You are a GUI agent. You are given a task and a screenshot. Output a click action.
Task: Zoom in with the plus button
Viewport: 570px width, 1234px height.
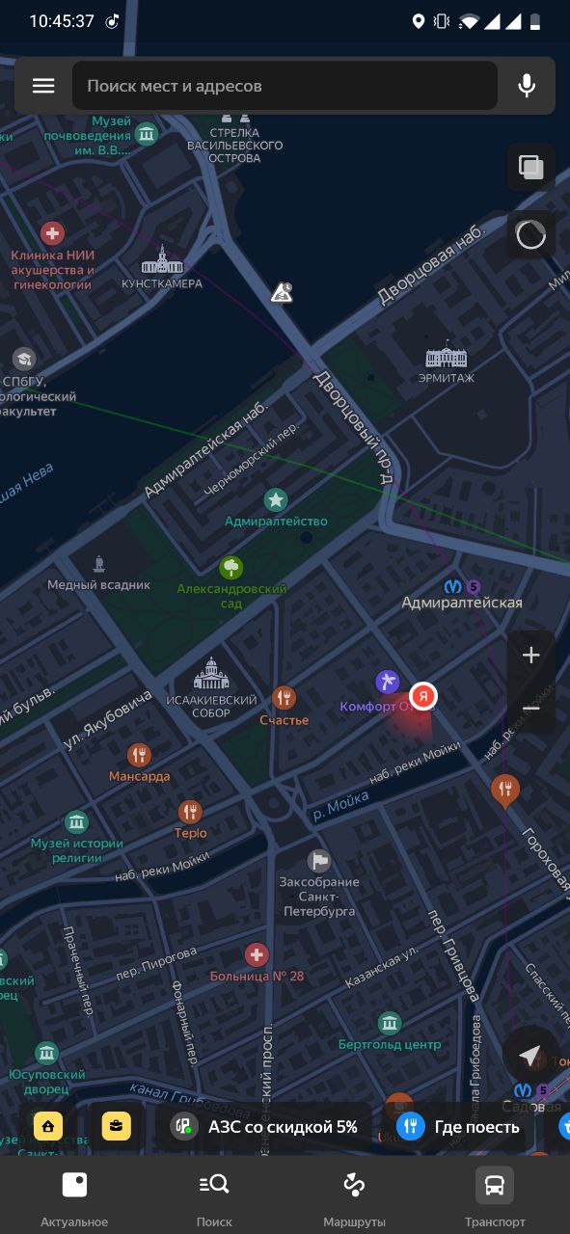(531, 656)
